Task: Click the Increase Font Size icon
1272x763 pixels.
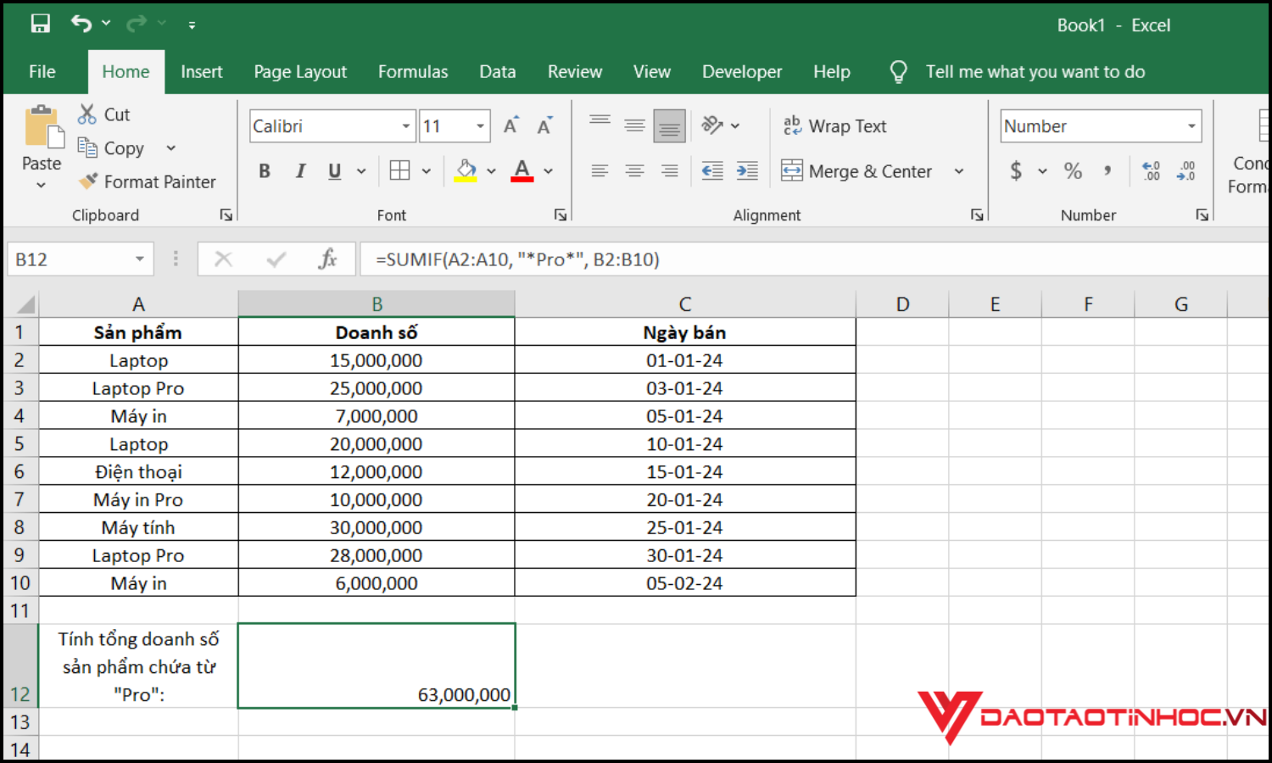Action: tap(510, 126)
